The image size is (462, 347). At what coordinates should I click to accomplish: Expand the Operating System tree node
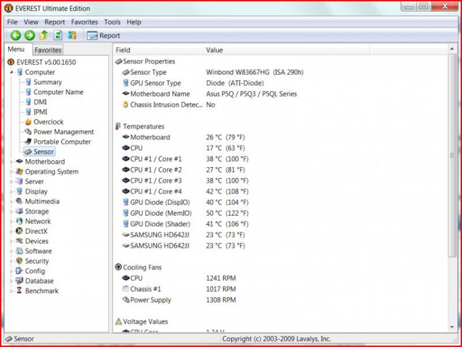click(12, 172)
